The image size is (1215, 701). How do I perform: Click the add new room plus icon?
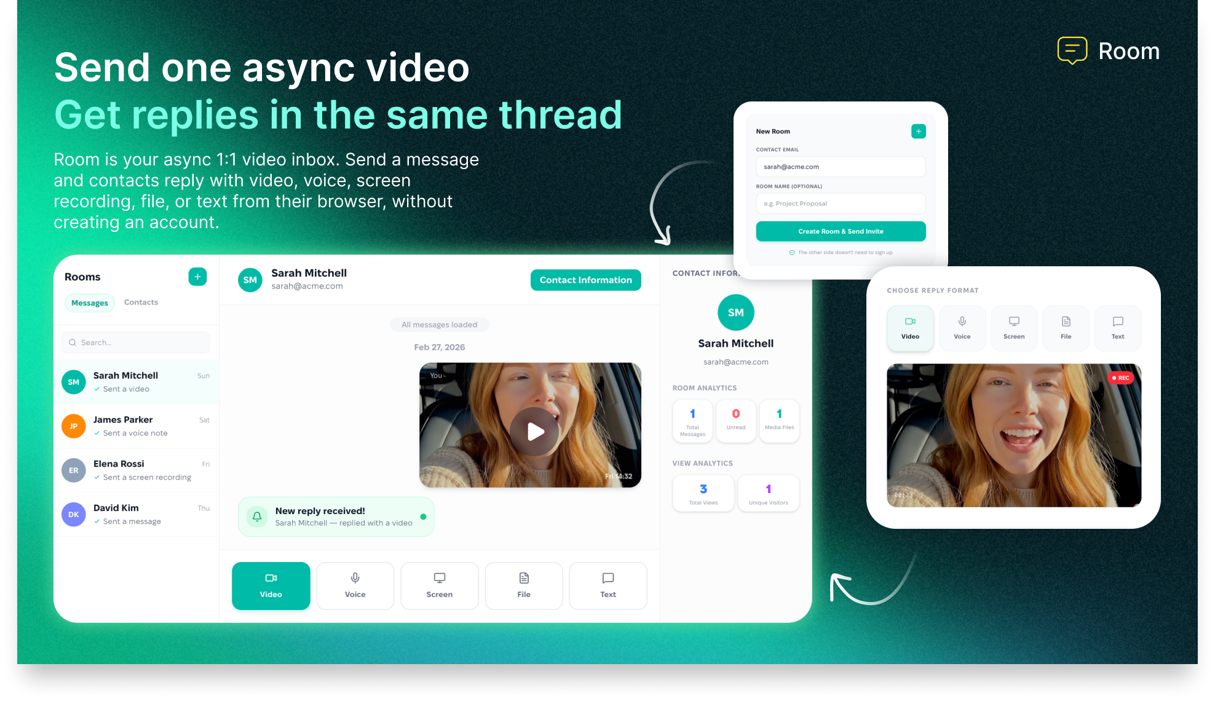[x=197, y=277]
